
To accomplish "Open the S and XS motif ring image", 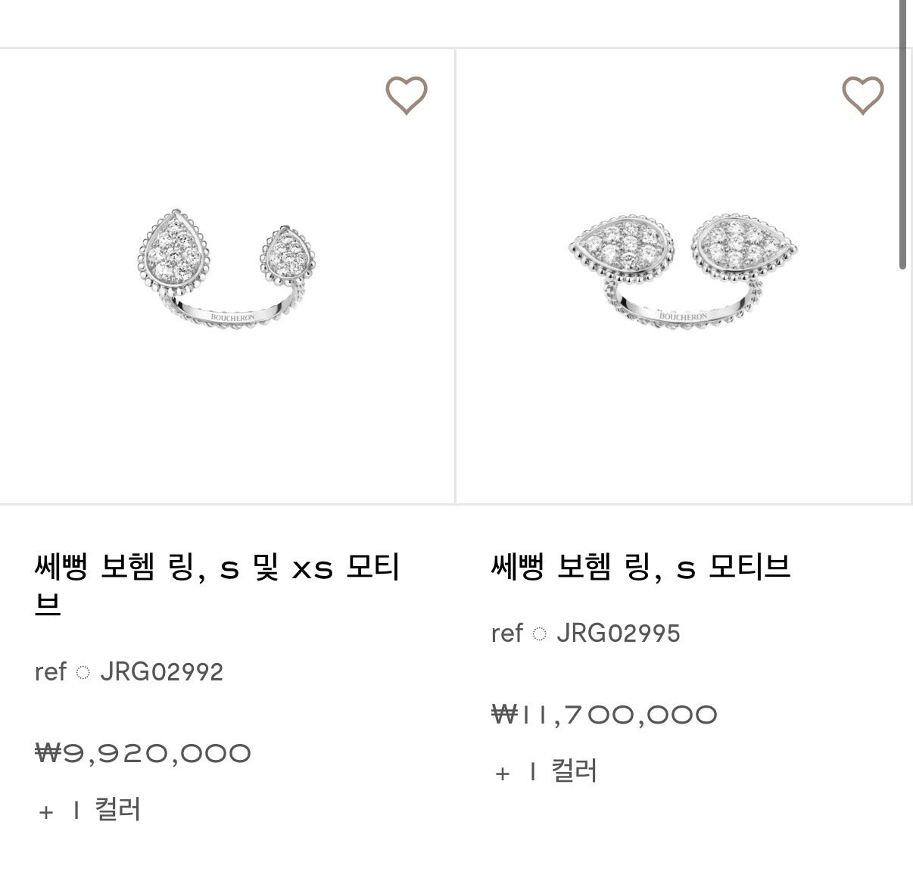I will [x=227, y=272].
